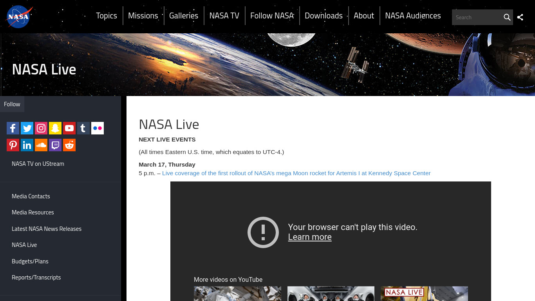
Task: Open the Downloads menu
Action: pyautogui.click(x=324, y=16)
